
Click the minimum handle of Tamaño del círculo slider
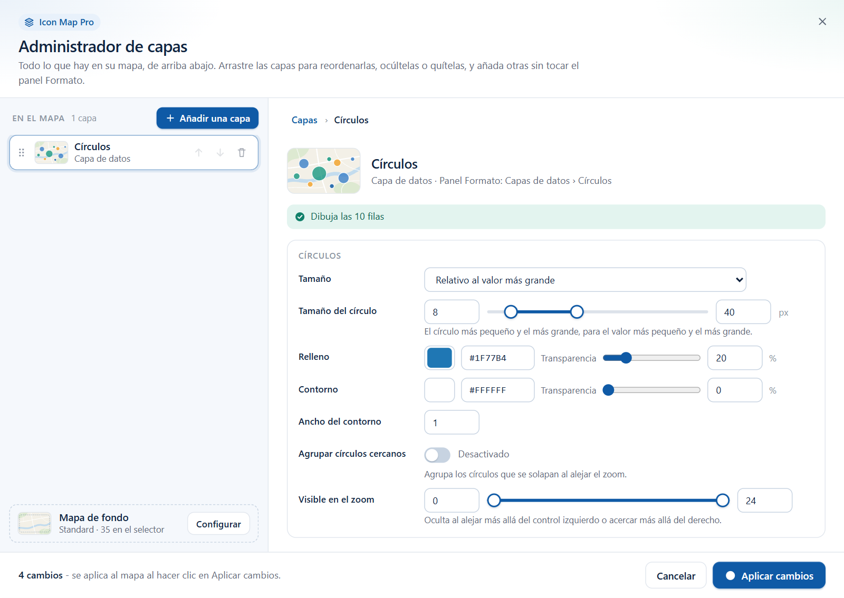pyautogui.click(x=511, y=312)
